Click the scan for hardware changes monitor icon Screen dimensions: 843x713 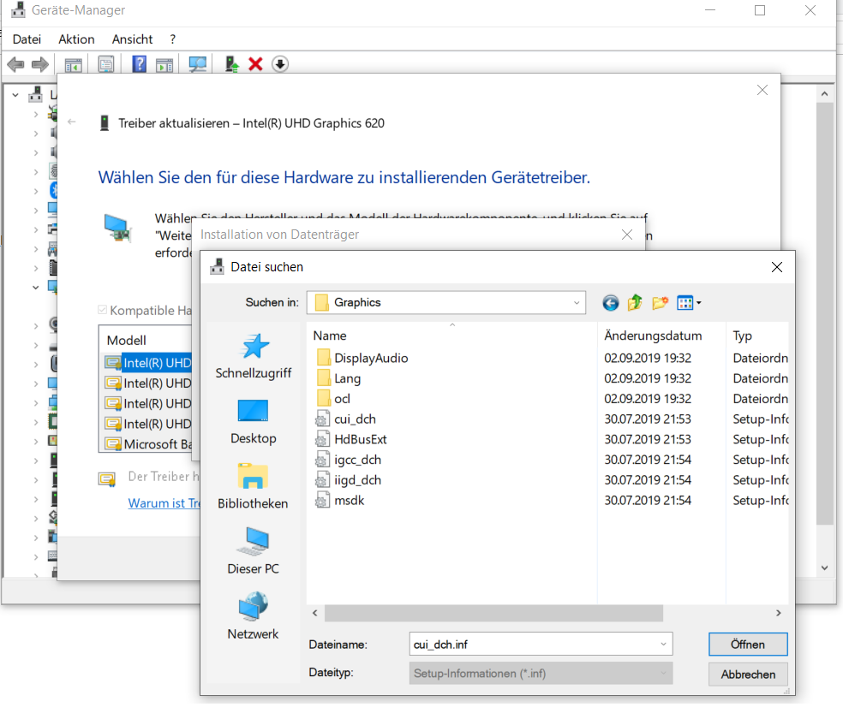click(197, 64)
